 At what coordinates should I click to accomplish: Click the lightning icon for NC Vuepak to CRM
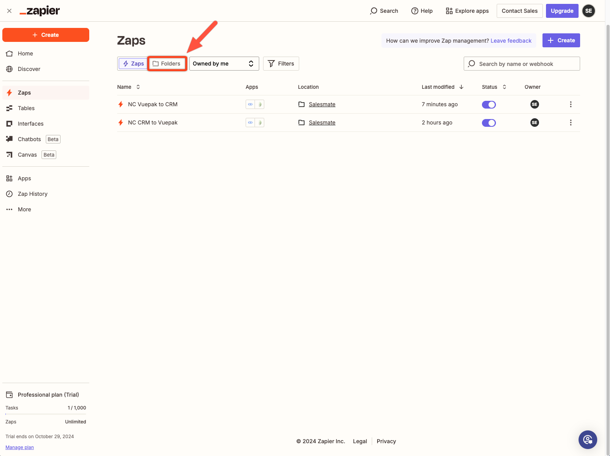(x=121, y=104)
